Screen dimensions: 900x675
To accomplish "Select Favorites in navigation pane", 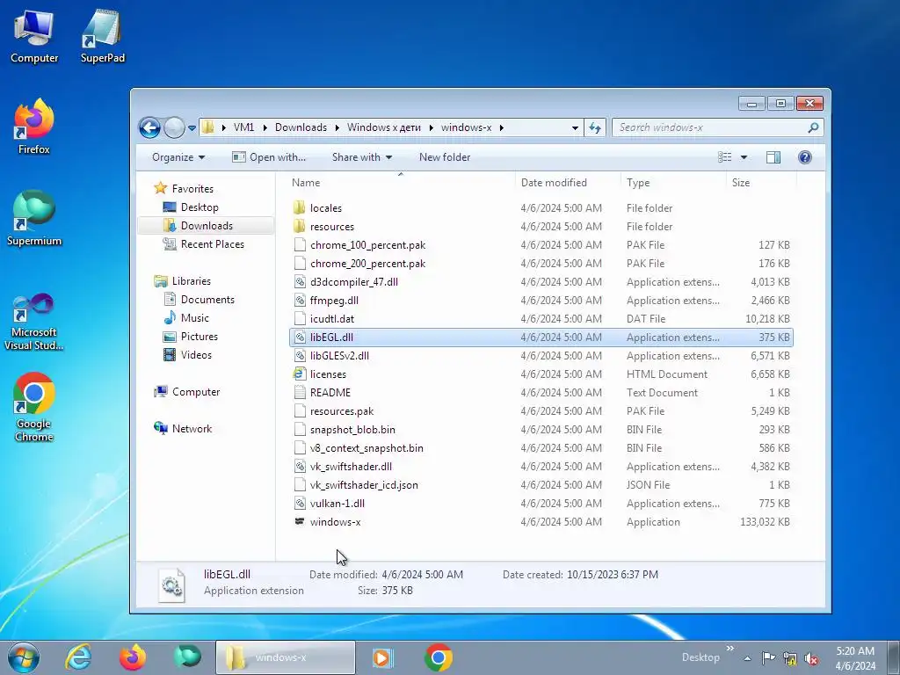I will point(192,189).
